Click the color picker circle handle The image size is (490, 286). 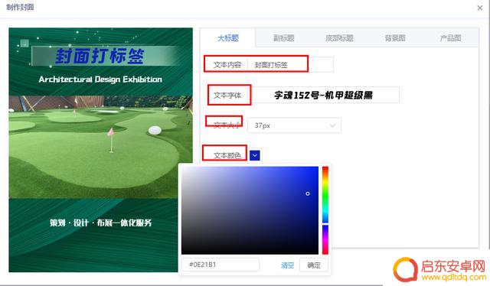coord(308,193)
